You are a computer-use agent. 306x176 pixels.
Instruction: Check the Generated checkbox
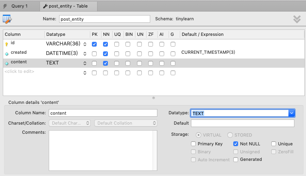[236, 160]
